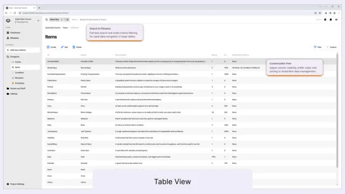Viewport: 345px width, 194px height.
Task: Select the Gold table row
Action: coord(190,157)
